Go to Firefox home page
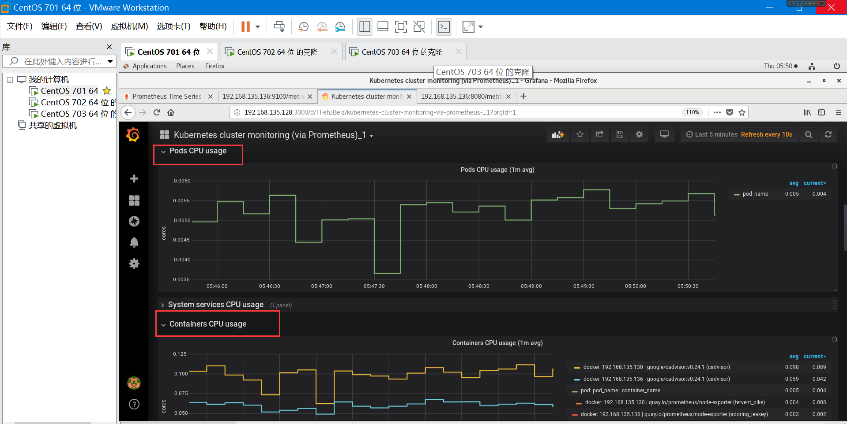 171,112
